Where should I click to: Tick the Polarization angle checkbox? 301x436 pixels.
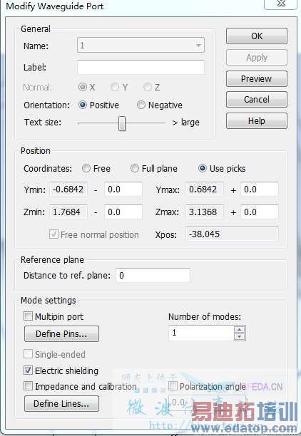(173, 386)
